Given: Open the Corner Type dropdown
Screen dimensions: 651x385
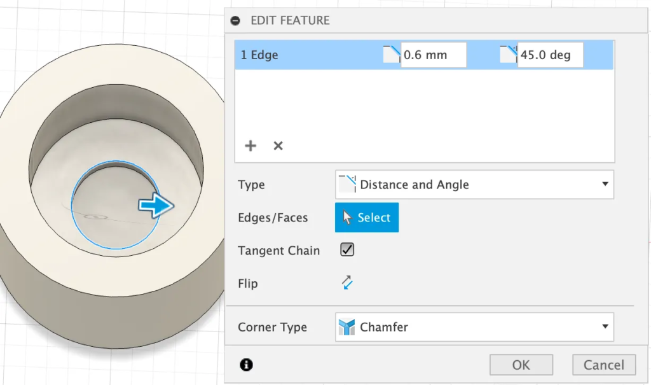Looking at the screenshot, I should click(474, 327).
